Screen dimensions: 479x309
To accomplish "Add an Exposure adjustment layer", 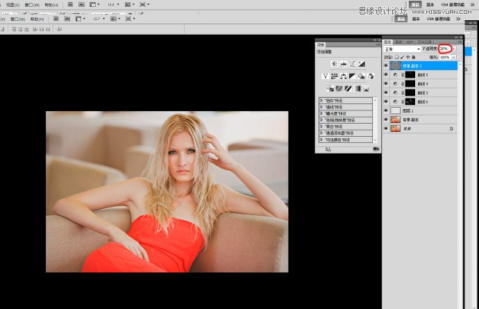I will (362, 64).
